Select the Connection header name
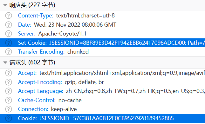 [33, 109]
